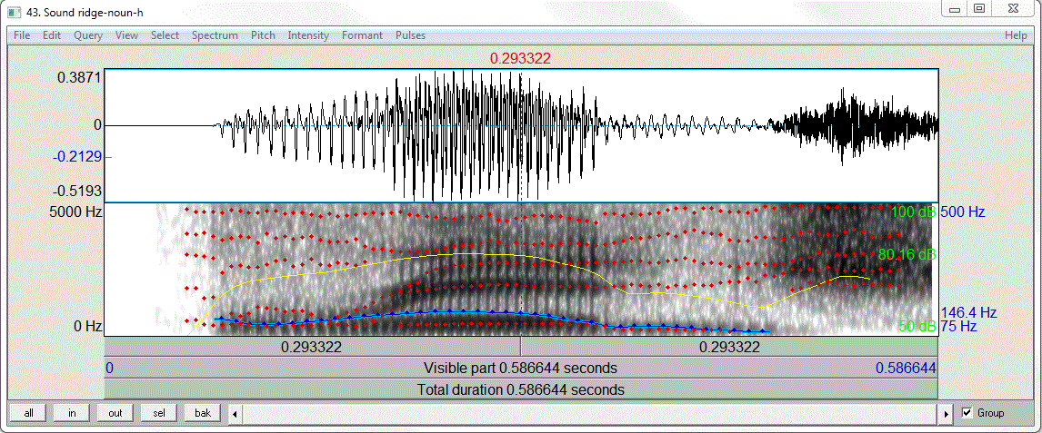Click the 80.16 dB intensity value
The image size is (1042, 433).
(907, 255)
